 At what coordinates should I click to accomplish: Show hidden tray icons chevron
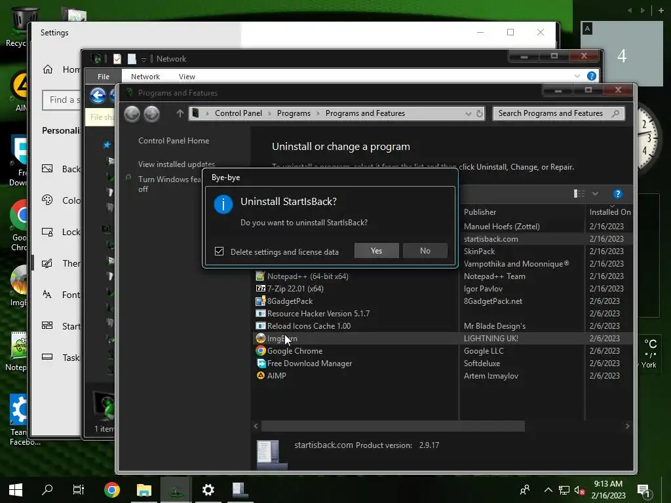548,490
